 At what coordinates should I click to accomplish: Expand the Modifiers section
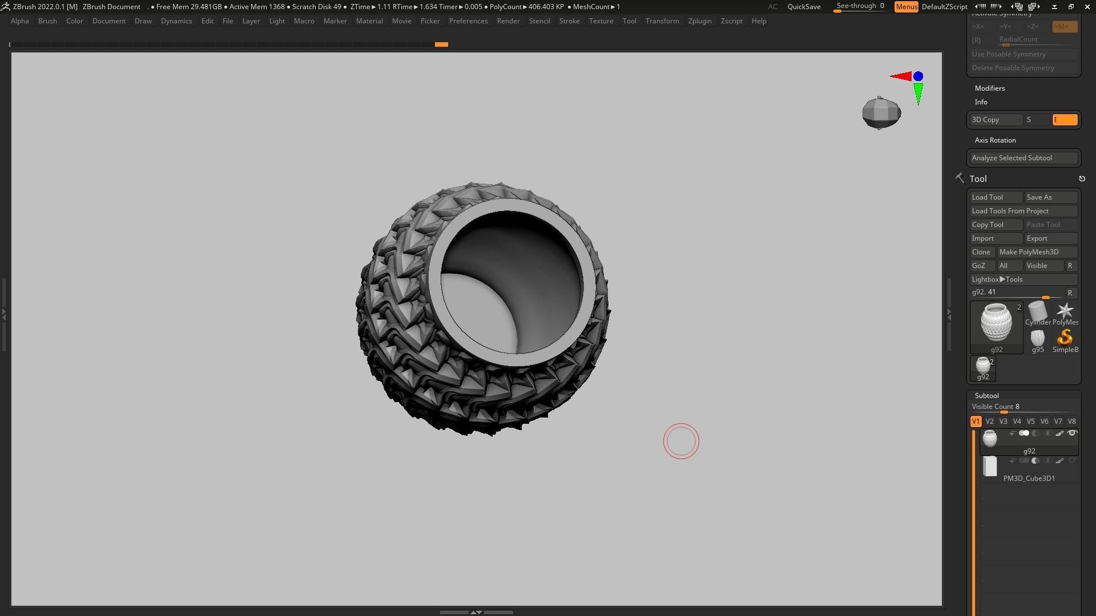click(990, 88)
